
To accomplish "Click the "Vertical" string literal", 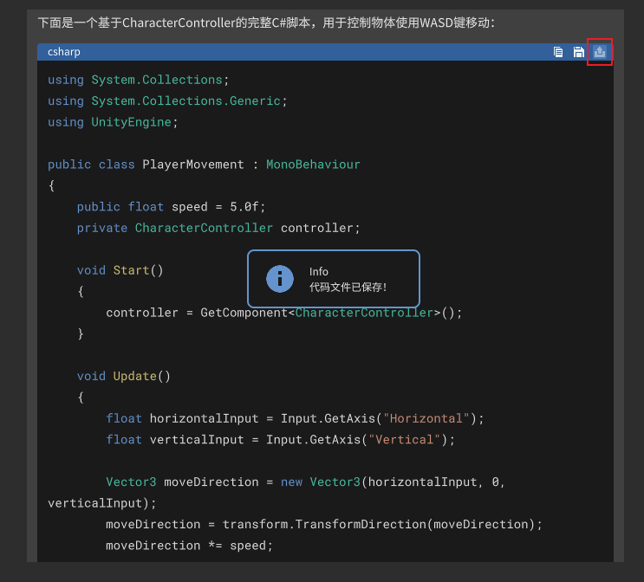I will 405,440.
